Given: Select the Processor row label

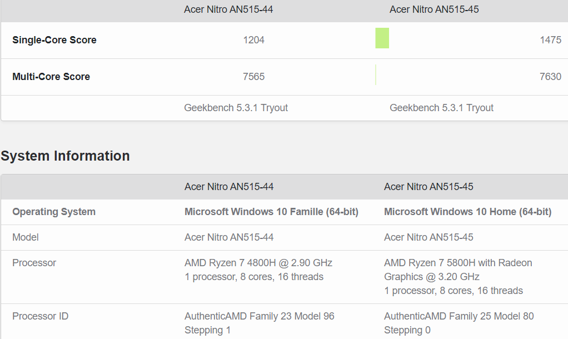Looking at the screenshot, I should [34, 263].
